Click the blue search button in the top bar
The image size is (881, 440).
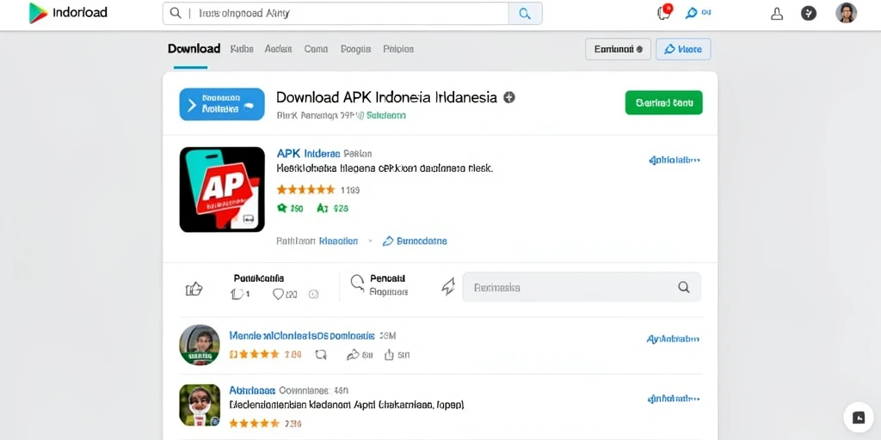point(525,14)
